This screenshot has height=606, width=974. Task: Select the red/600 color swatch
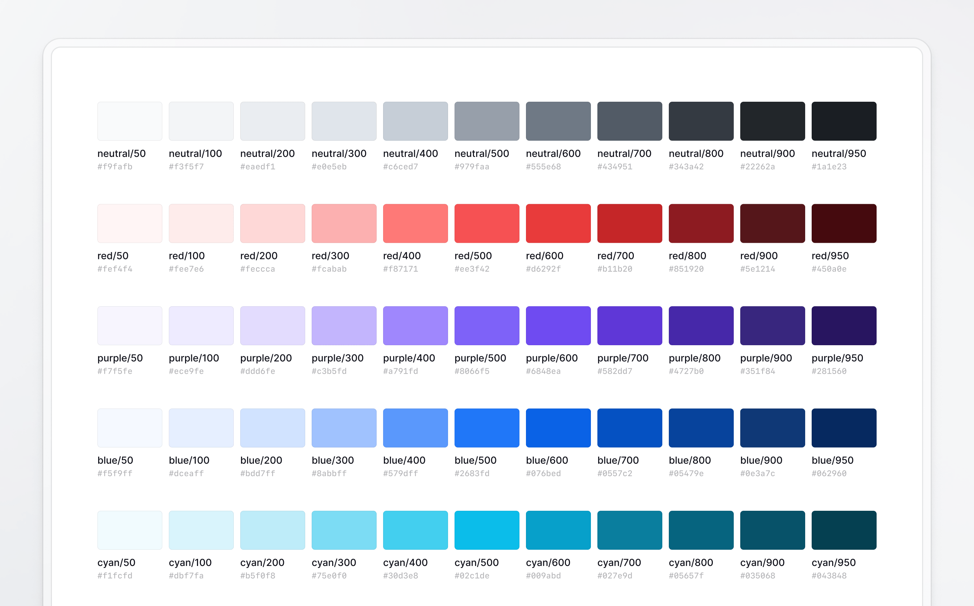click(x=558, y=223)
